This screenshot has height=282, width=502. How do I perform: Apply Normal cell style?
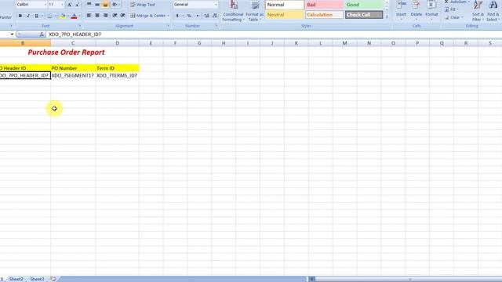click(285, 5)
